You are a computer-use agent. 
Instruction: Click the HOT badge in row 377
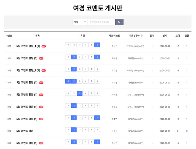tap(44, 46)
